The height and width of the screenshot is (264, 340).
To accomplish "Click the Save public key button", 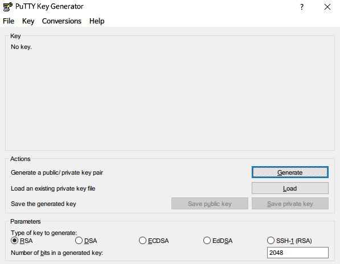I will click(210, 204).
